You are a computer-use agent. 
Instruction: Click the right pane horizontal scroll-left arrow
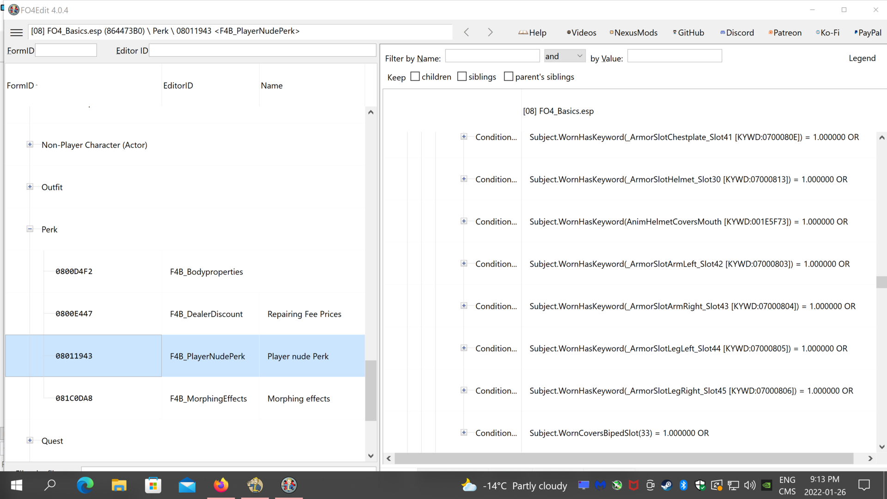389,458
